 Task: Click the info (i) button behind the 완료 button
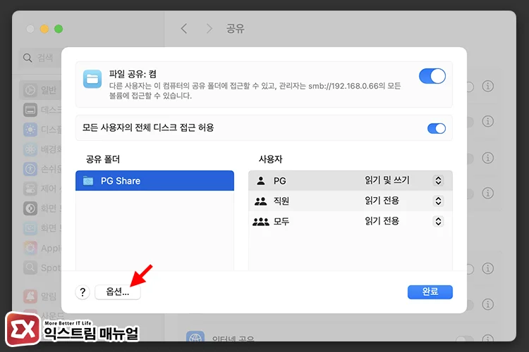(x=488, y=304)
